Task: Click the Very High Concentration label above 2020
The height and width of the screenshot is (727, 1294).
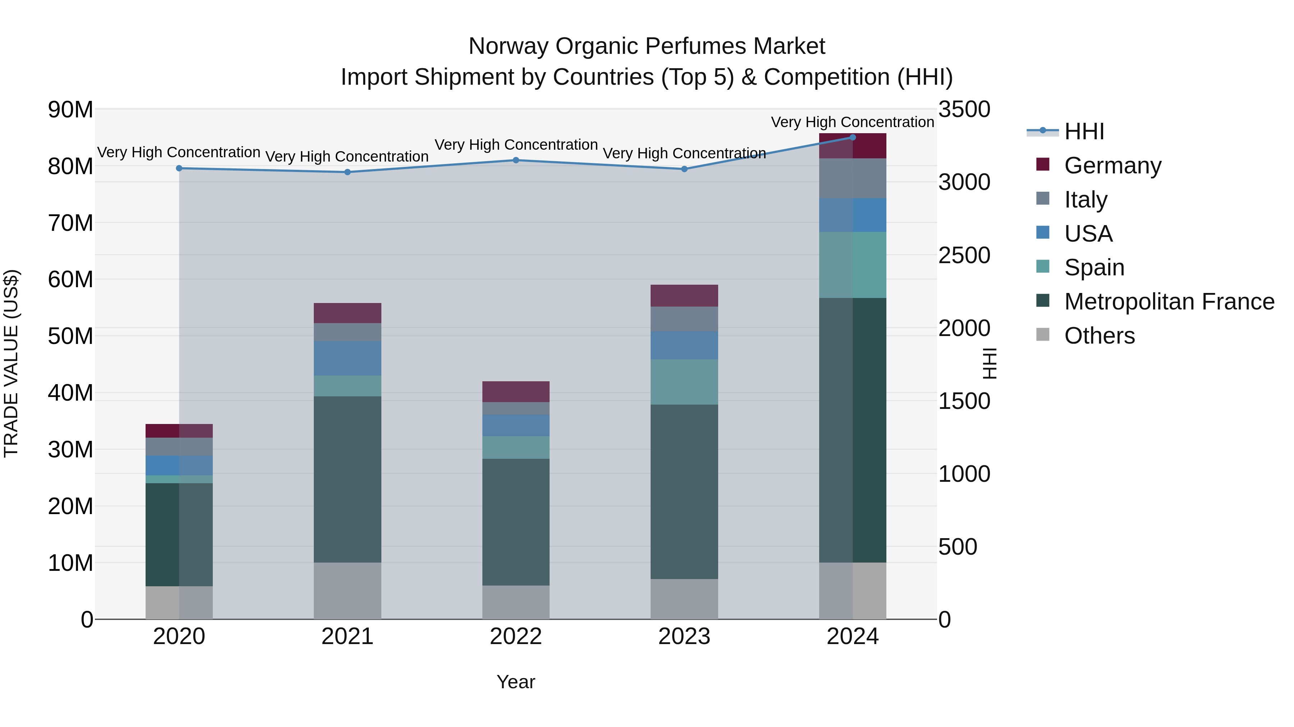Action: [x=179, y=153]
